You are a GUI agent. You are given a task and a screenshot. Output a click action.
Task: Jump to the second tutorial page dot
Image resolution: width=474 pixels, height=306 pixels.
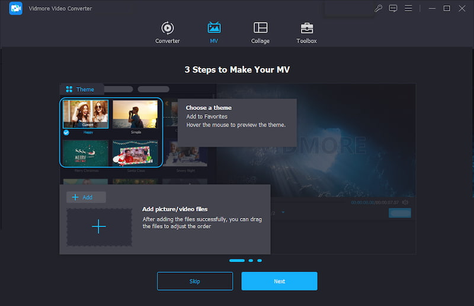click(x=251, y=260)
